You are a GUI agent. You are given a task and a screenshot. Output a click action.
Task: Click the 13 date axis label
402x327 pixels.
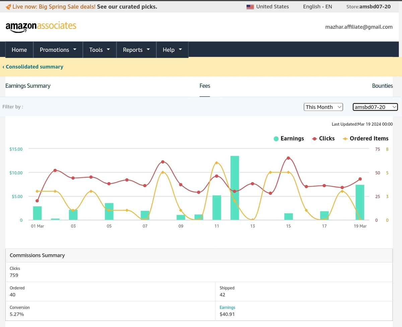(x=253, y=226)
